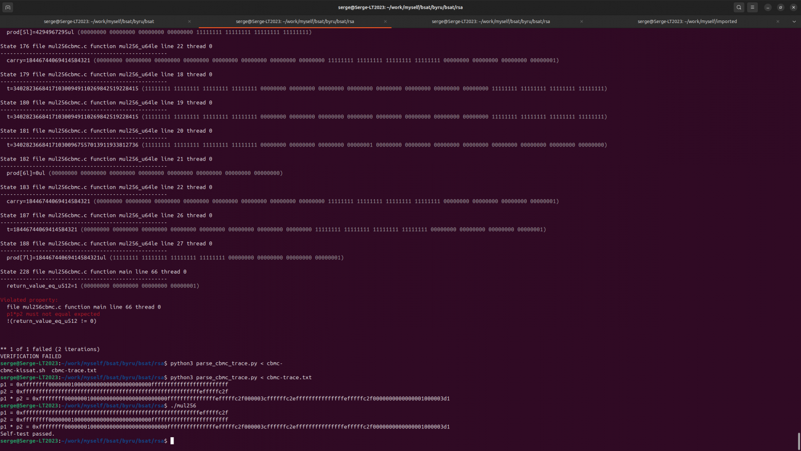Click the cursor at the last shell prompt
Image resolution: width=801 pixels, height=451 pixels.
coord(172,441)
